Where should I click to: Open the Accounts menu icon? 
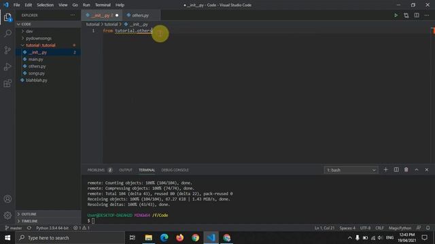point(7,199)
